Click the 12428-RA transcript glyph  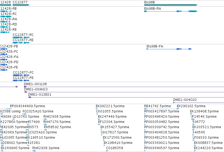coord(5,22)
